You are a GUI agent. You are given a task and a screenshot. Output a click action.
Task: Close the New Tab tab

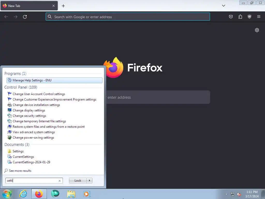[x=54, y=6]
